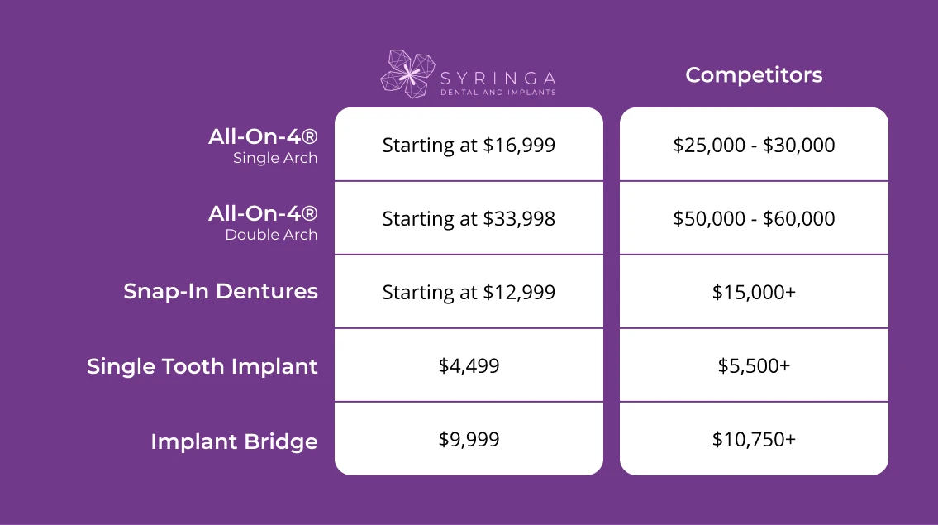Select the Snap-In Dentures row label
Screen dimensions: 938x525
[221, 291]
